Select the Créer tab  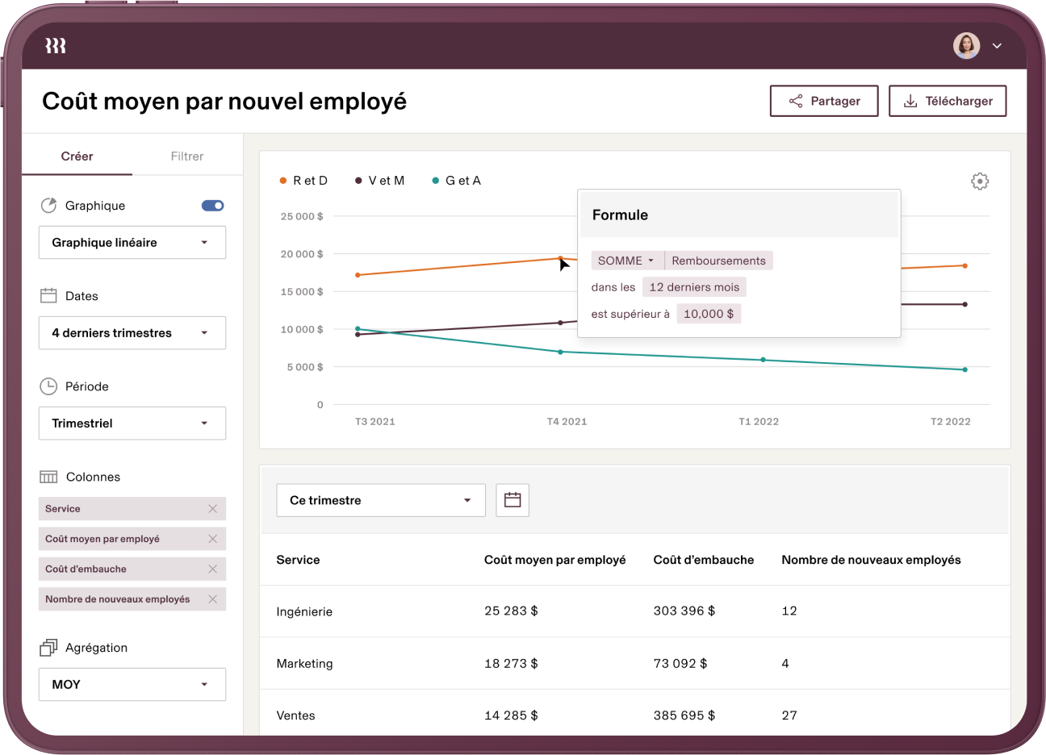click(x=77, y=156)
